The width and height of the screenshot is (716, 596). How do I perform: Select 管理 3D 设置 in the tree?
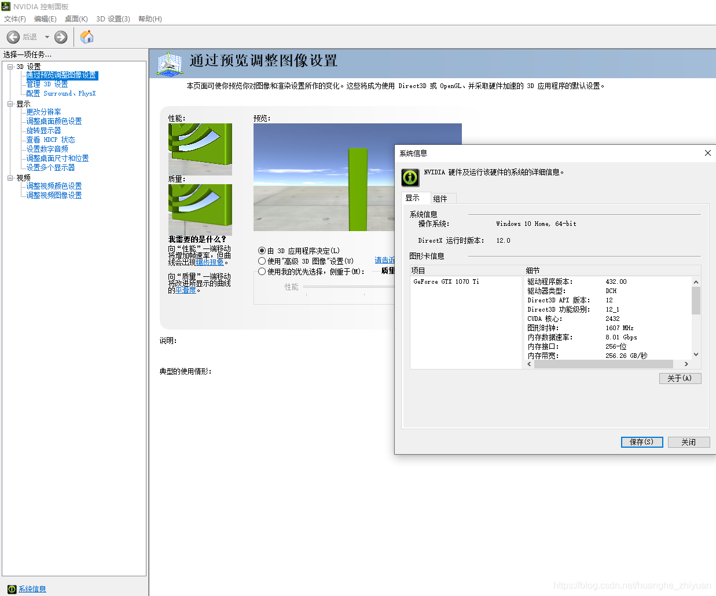[47, 85]
